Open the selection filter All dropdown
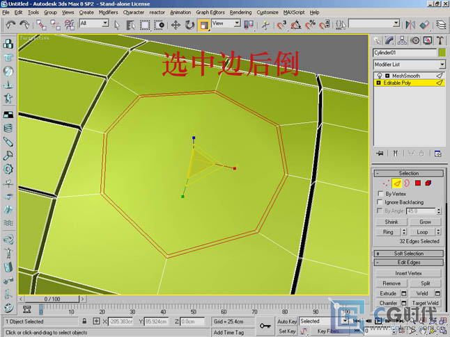This screenshot has width=450, height=337. pos(105,23)
